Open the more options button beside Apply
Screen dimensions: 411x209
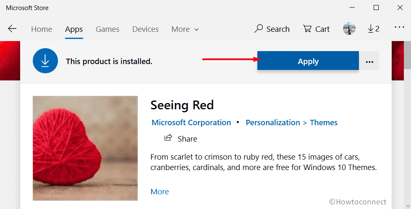[x=369, y=61]
